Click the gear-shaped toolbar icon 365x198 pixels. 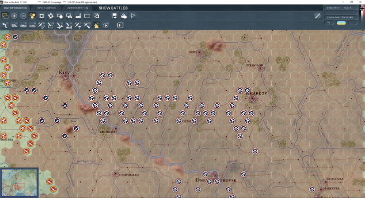(51, 16)
